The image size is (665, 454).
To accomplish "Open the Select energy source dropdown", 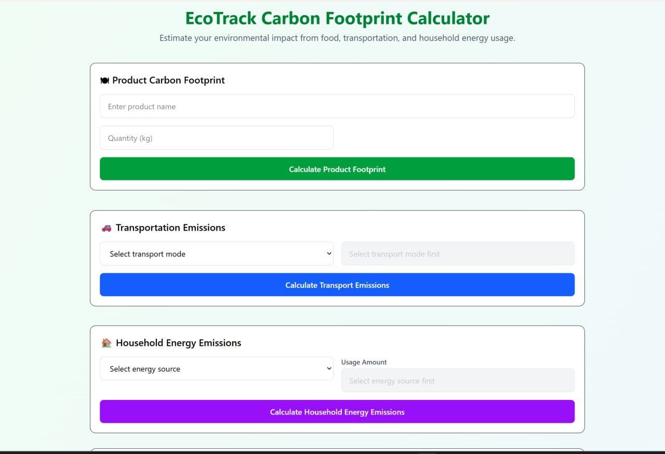I will [217, 369].
